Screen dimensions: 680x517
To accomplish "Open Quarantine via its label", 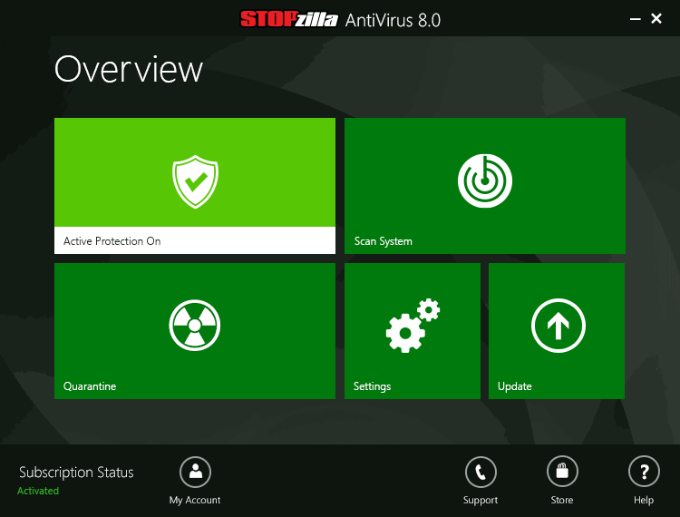I will [x=90, y=386].
